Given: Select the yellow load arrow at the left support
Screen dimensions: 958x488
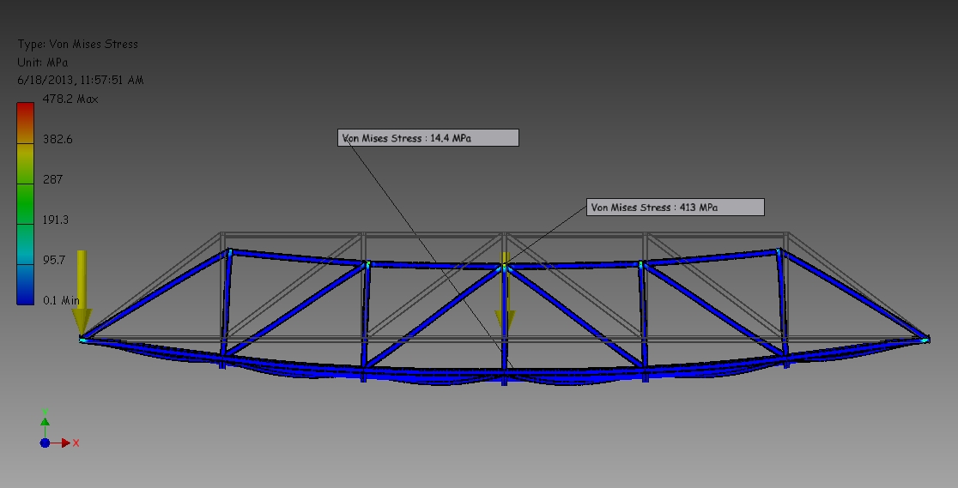Looking at the screenshot, I should (x=82, y=292).
